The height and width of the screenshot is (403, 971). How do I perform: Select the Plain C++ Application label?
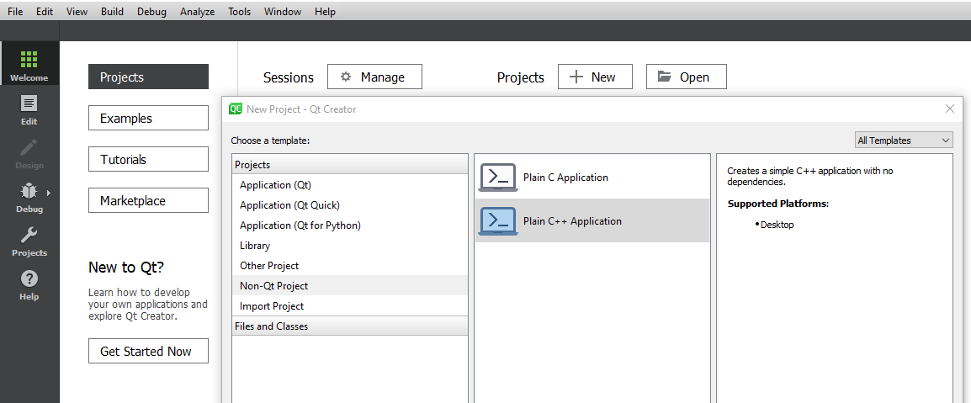click(572, 221)
